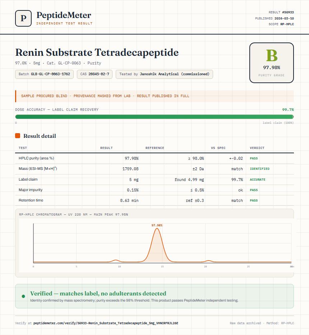Click the 8.63 min retention time result
The height and width of the screenshot is (335, 309).
point(129,200)
